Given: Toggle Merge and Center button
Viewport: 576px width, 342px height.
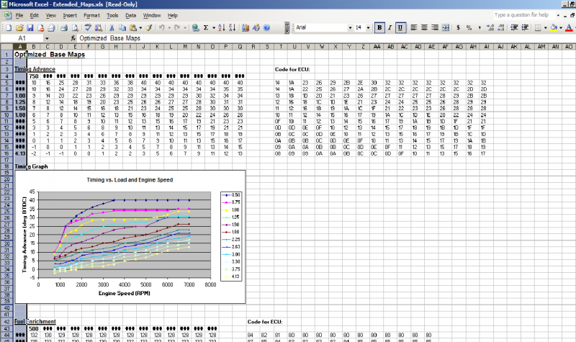Looking at the screenshot, I should click(446, 27).
